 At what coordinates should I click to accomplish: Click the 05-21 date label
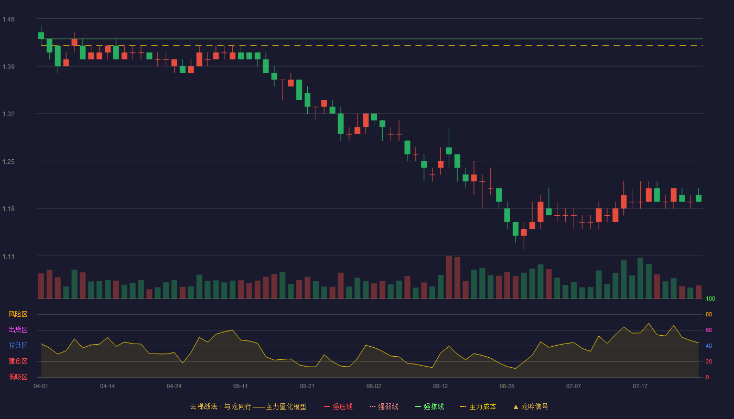(307, 386)
